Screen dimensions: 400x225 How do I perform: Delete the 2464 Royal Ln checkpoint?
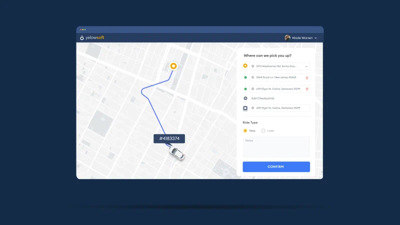point(306,77)
